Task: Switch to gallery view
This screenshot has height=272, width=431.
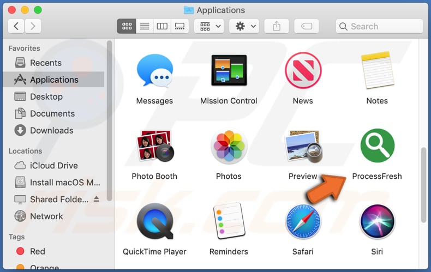Action: click(x=180, y=26)
